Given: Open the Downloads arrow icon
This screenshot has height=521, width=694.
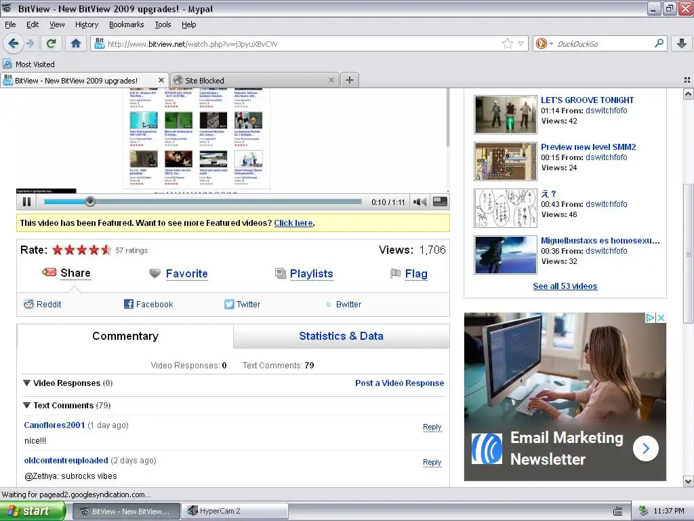Looking at the screenshot, I should click(682, 43).
